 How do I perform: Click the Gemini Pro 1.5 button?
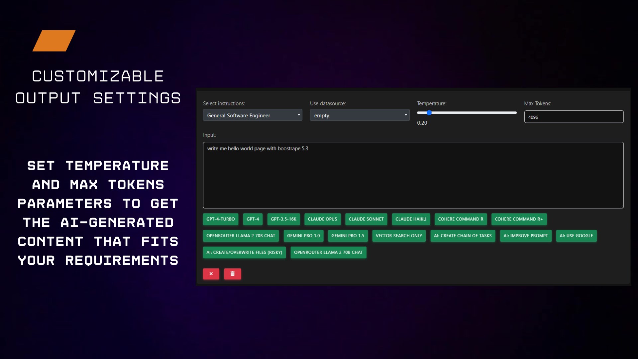(x=348, y=236)
